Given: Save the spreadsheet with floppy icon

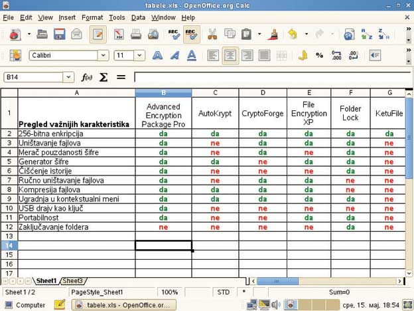Looking at the screenshot, I should [x=60, y=35].
